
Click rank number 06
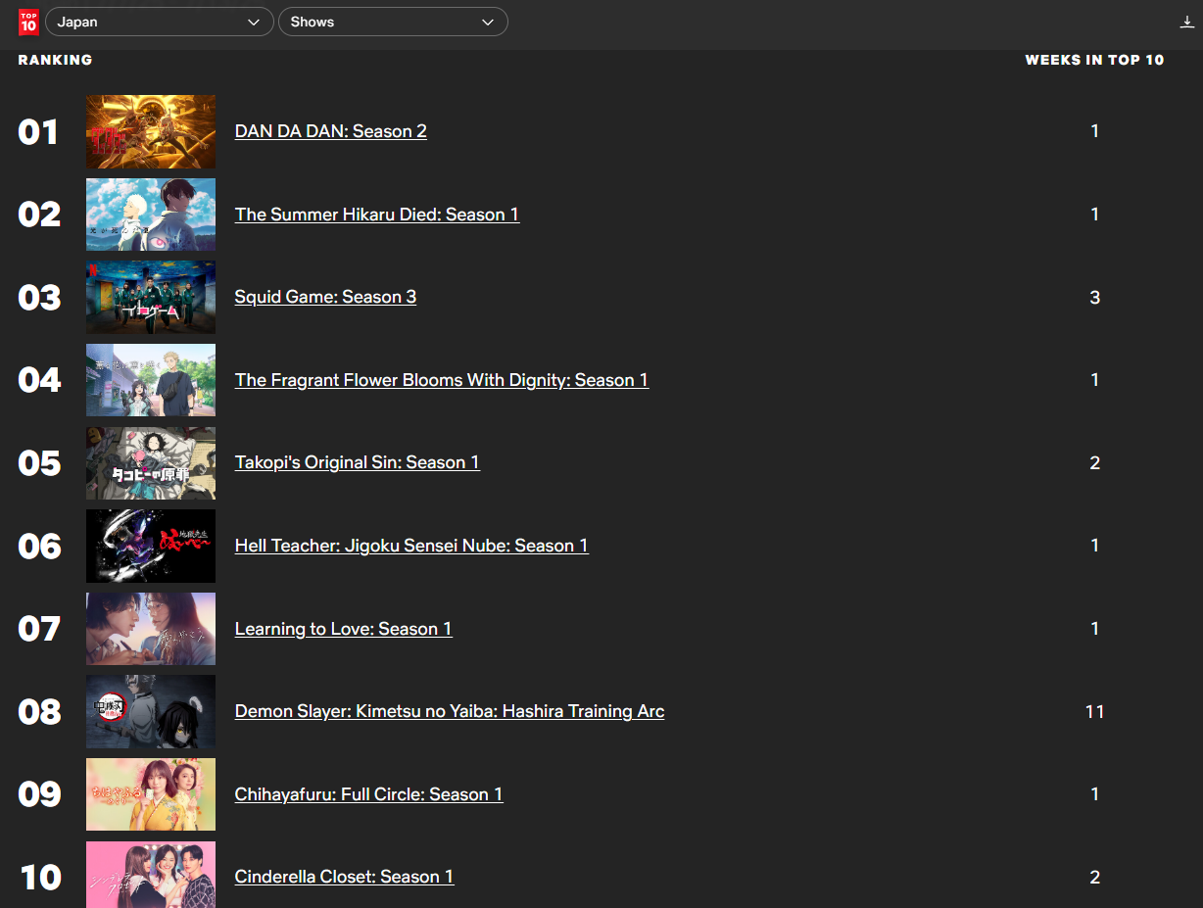[39, 546]
